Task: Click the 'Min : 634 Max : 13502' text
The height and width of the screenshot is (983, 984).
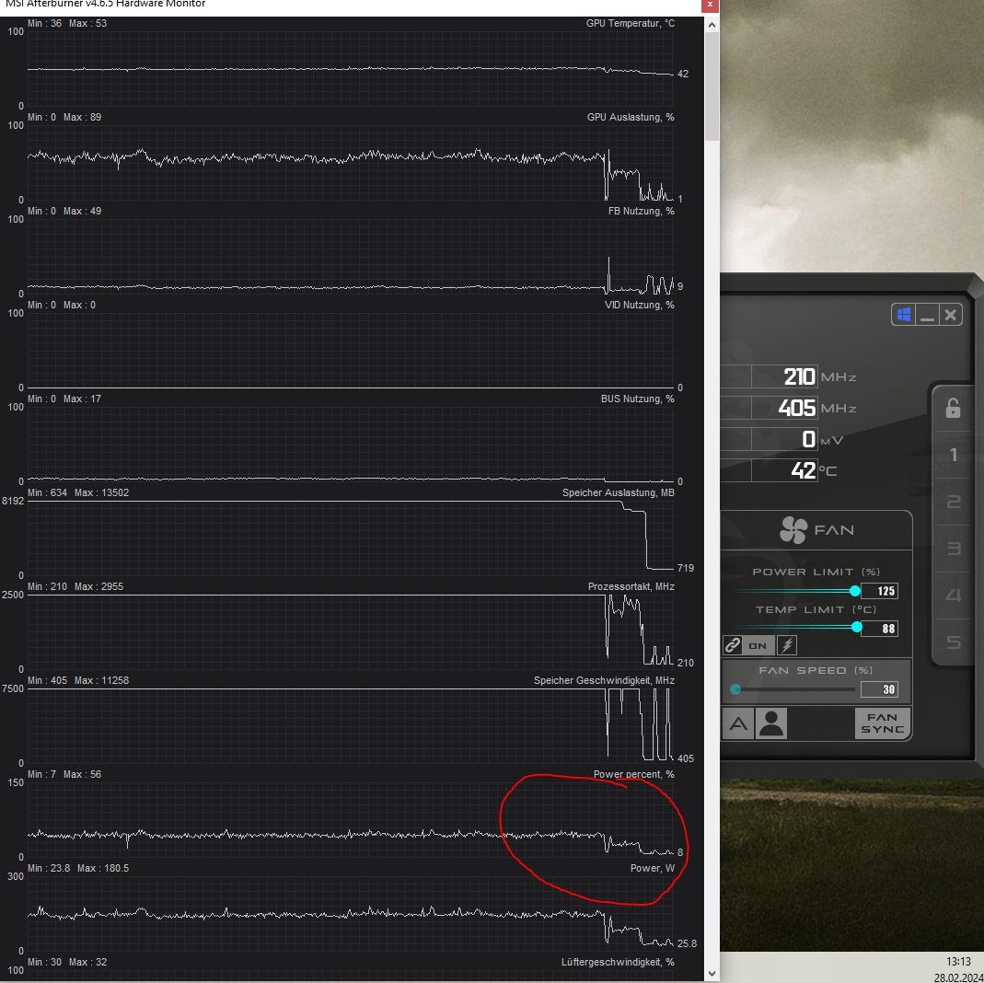Action: 78,493
